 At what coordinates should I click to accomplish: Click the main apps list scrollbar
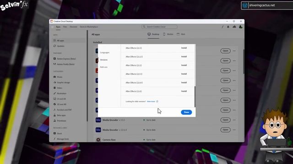tap(244, 61)
